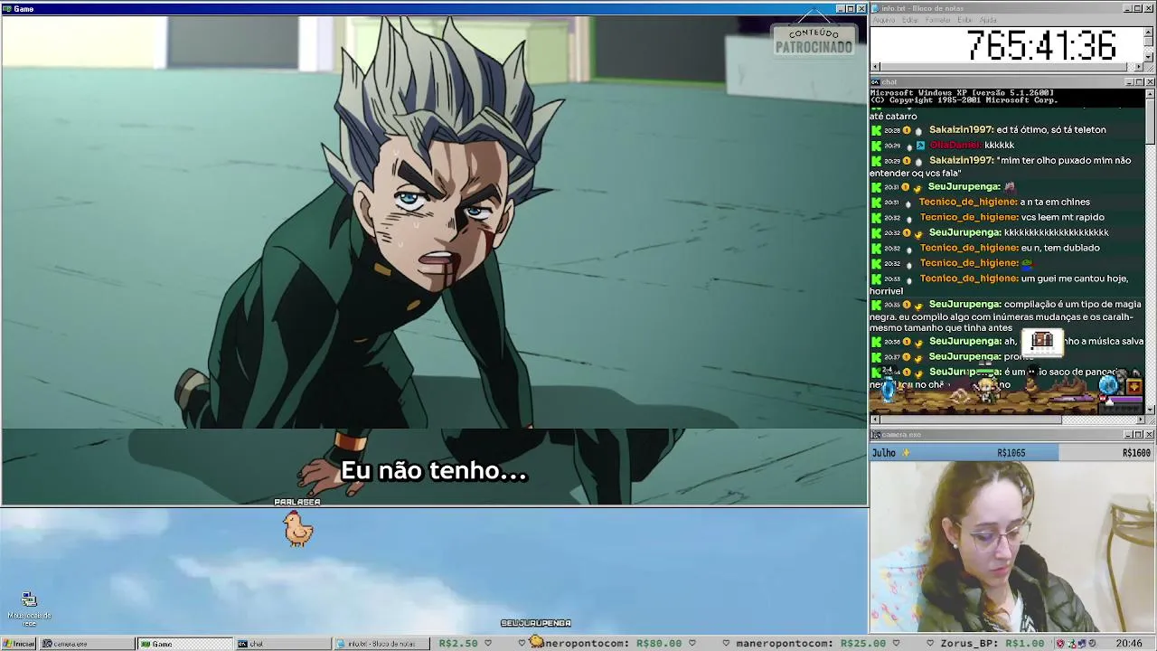Click 'R$2.50' donation amount in the ticker
The height and width of the screenshot is (651, 1157).
click(458, 644)
